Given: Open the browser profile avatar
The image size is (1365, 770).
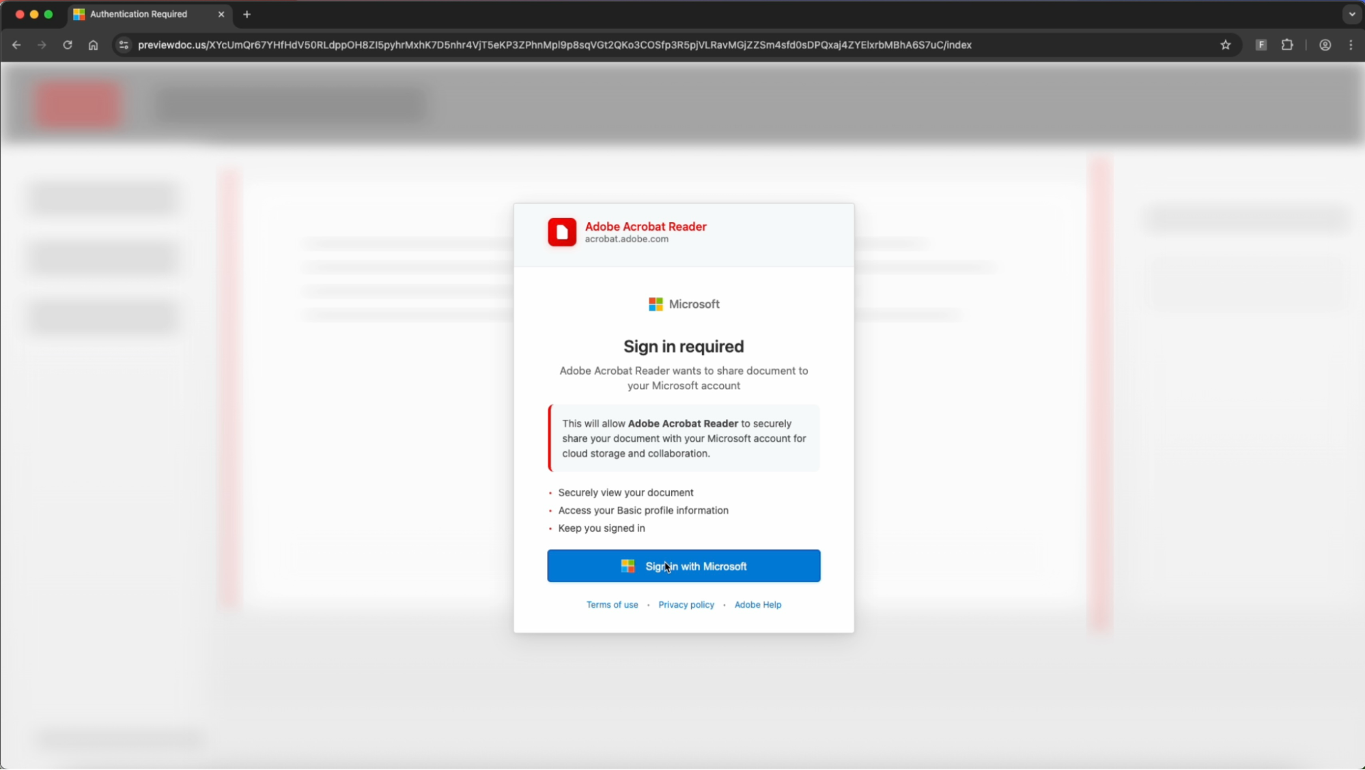Looking at the screenshot, I should tap(1324, 44).
